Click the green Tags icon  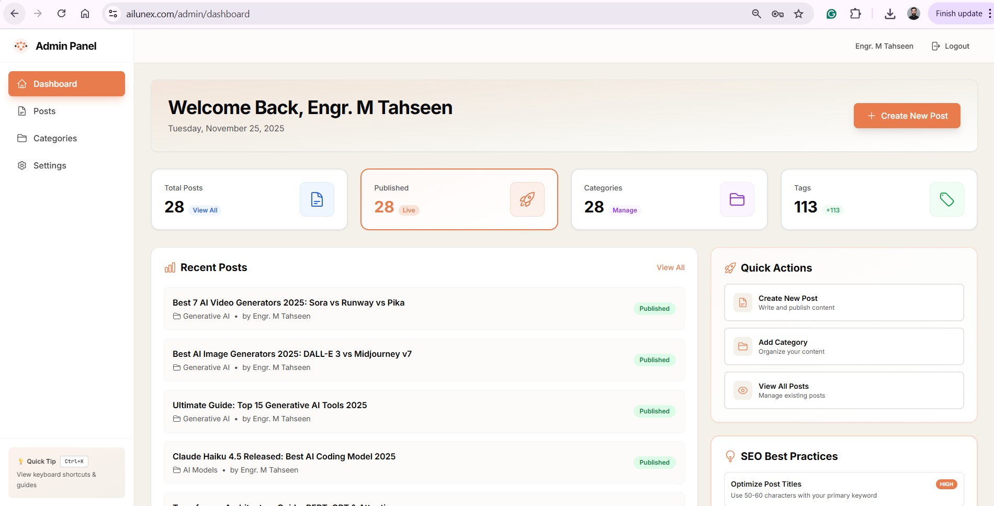[946, 199]
